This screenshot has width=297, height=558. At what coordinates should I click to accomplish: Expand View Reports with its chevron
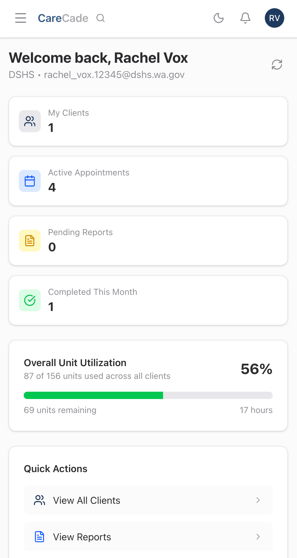[x=258, y=537]
